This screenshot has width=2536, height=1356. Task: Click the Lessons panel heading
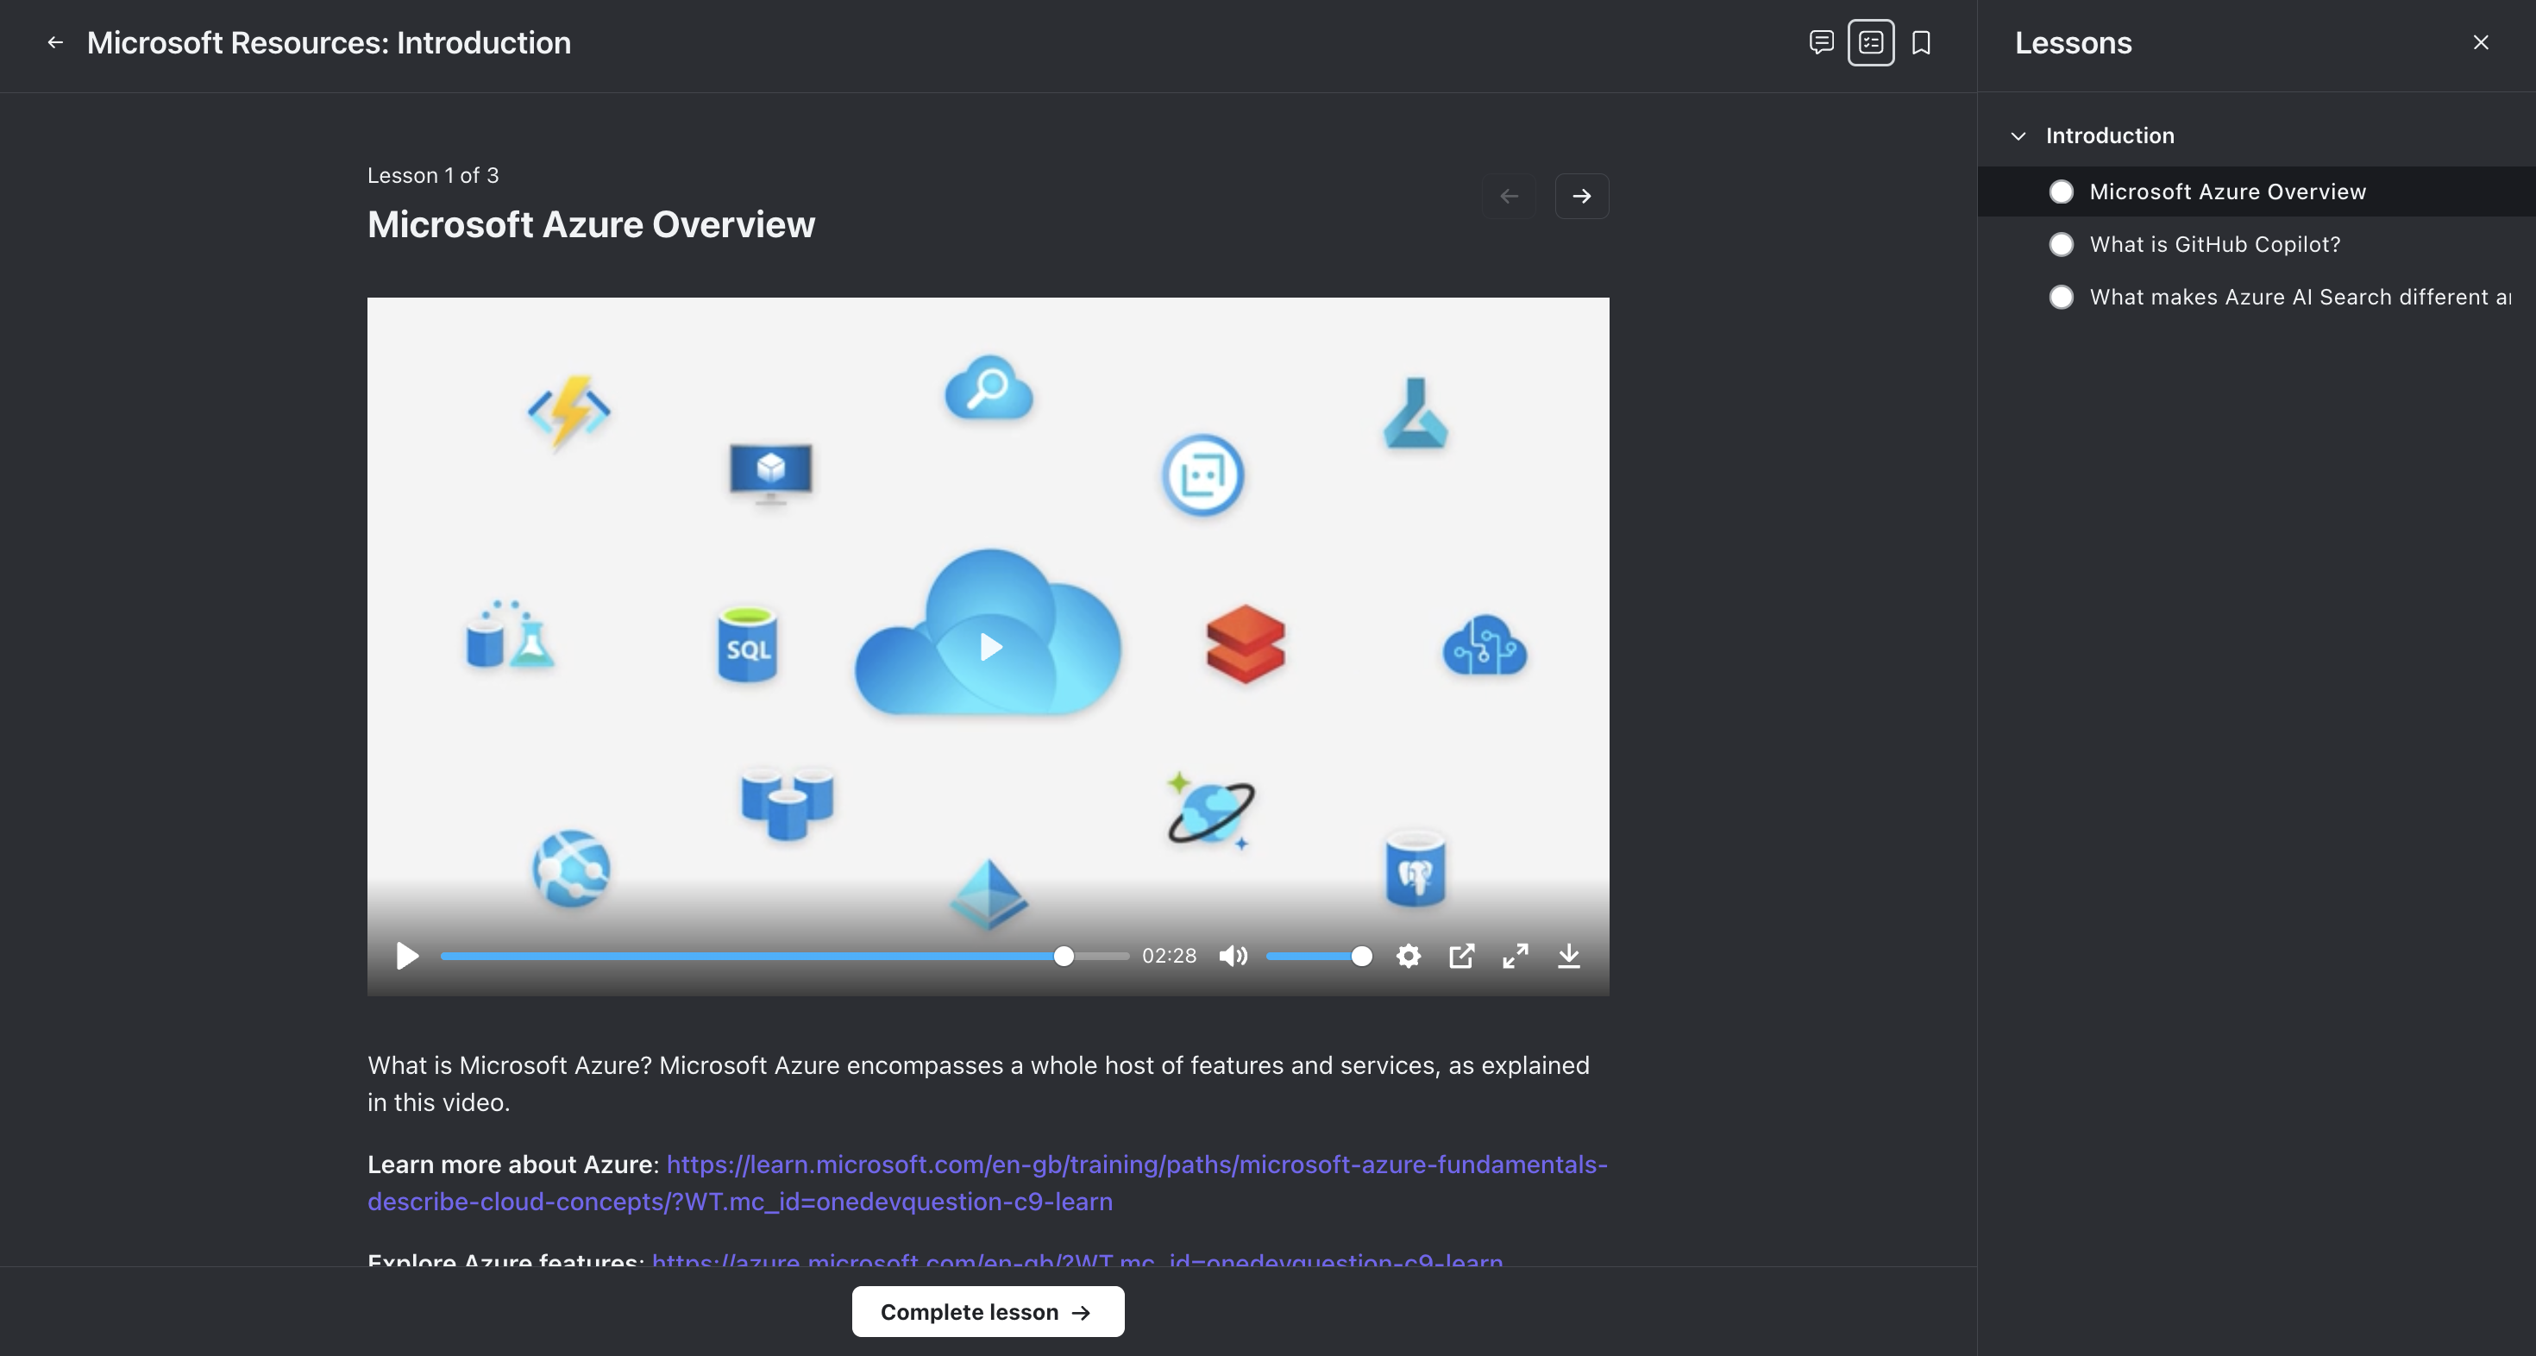pyautogui.click(x=2074, y=42)
